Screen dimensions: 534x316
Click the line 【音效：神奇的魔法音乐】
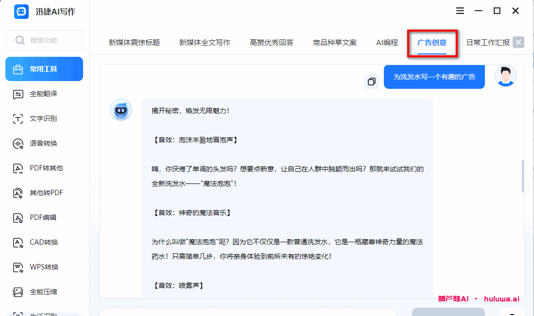192,213
